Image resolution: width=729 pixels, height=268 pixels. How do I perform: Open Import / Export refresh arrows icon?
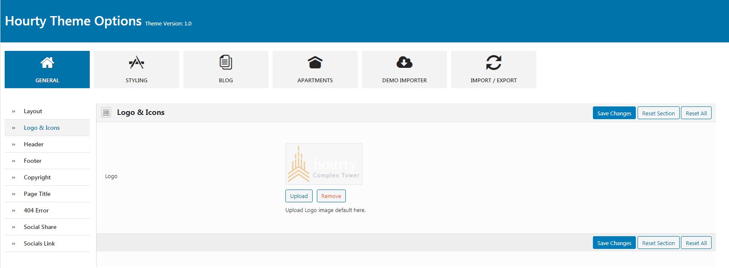tap(494, 63)
